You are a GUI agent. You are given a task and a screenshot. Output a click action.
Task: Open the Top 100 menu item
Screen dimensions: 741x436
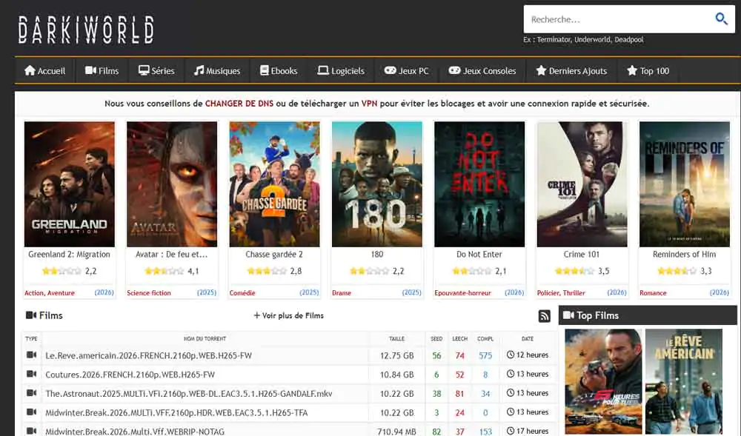[648, 71]
